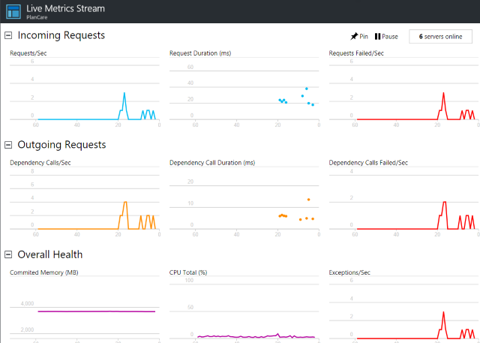480x343 pixels.
Task: Click the Live Metrics Stream app icon
Action: [13, 11]
